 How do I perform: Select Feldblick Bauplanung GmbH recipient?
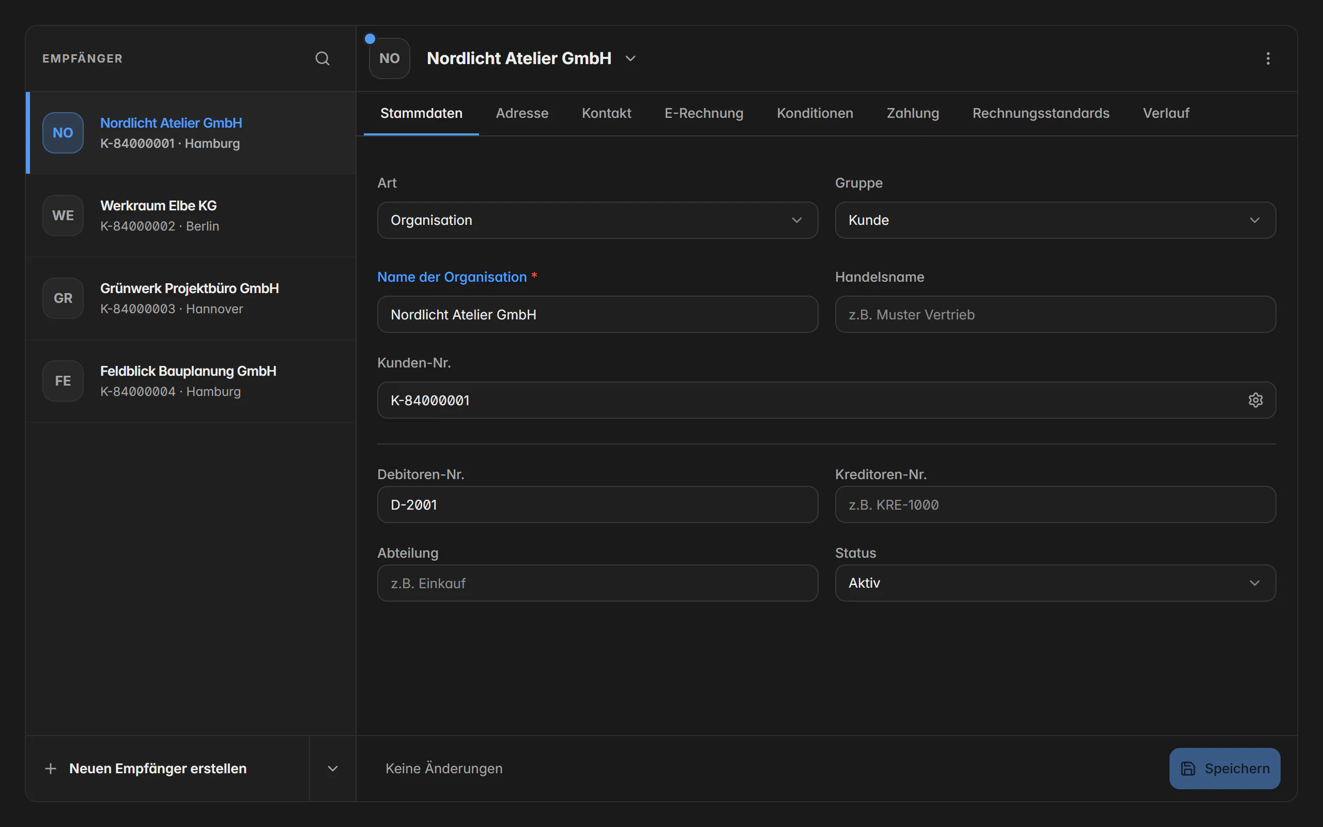coord(191,381)
